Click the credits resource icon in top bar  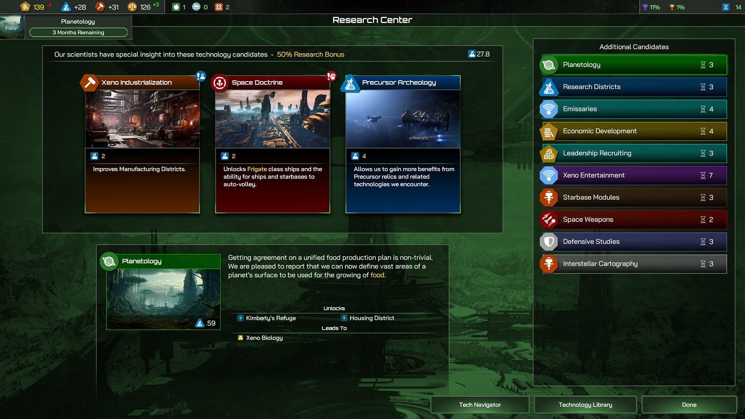[x=25, y=7]
